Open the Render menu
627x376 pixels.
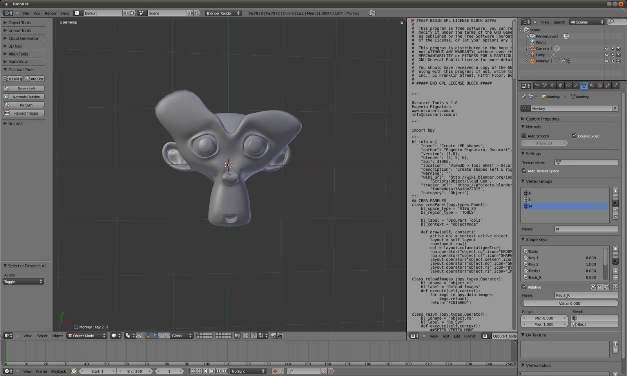(51, 13)
